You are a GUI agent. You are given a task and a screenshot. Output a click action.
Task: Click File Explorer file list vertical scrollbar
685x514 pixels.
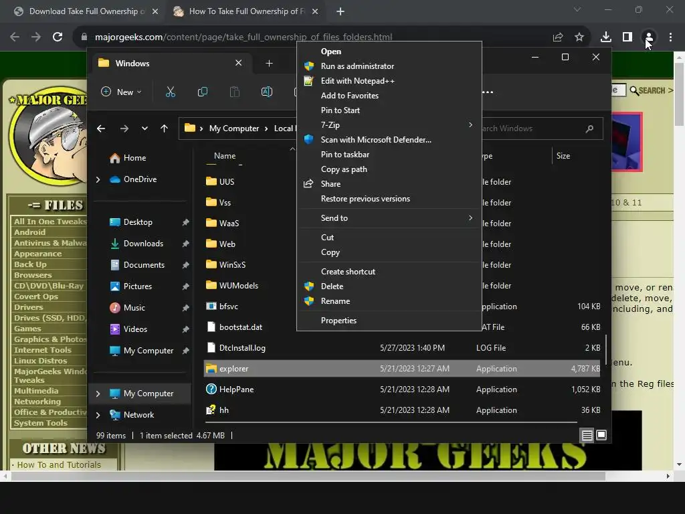[605, 349]
